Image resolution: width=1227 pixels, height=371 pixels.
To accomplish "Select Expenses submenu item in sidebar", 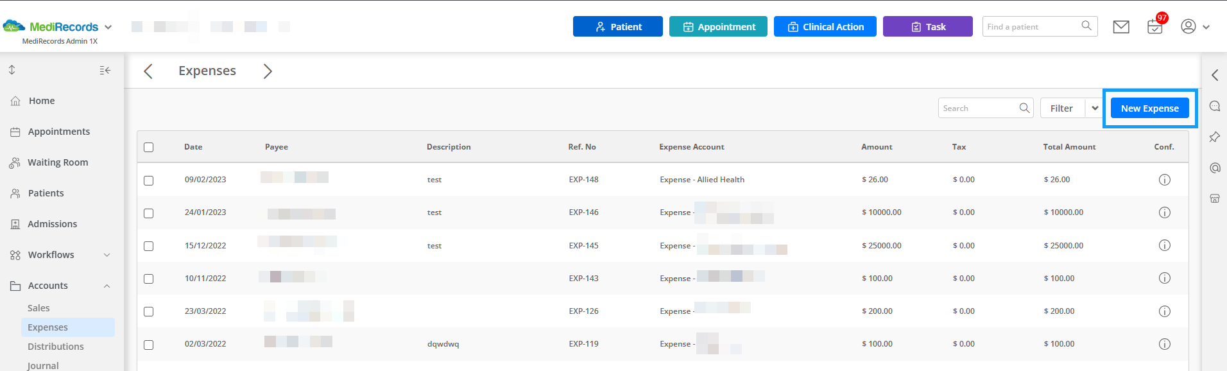I will (x=67, y=327).
